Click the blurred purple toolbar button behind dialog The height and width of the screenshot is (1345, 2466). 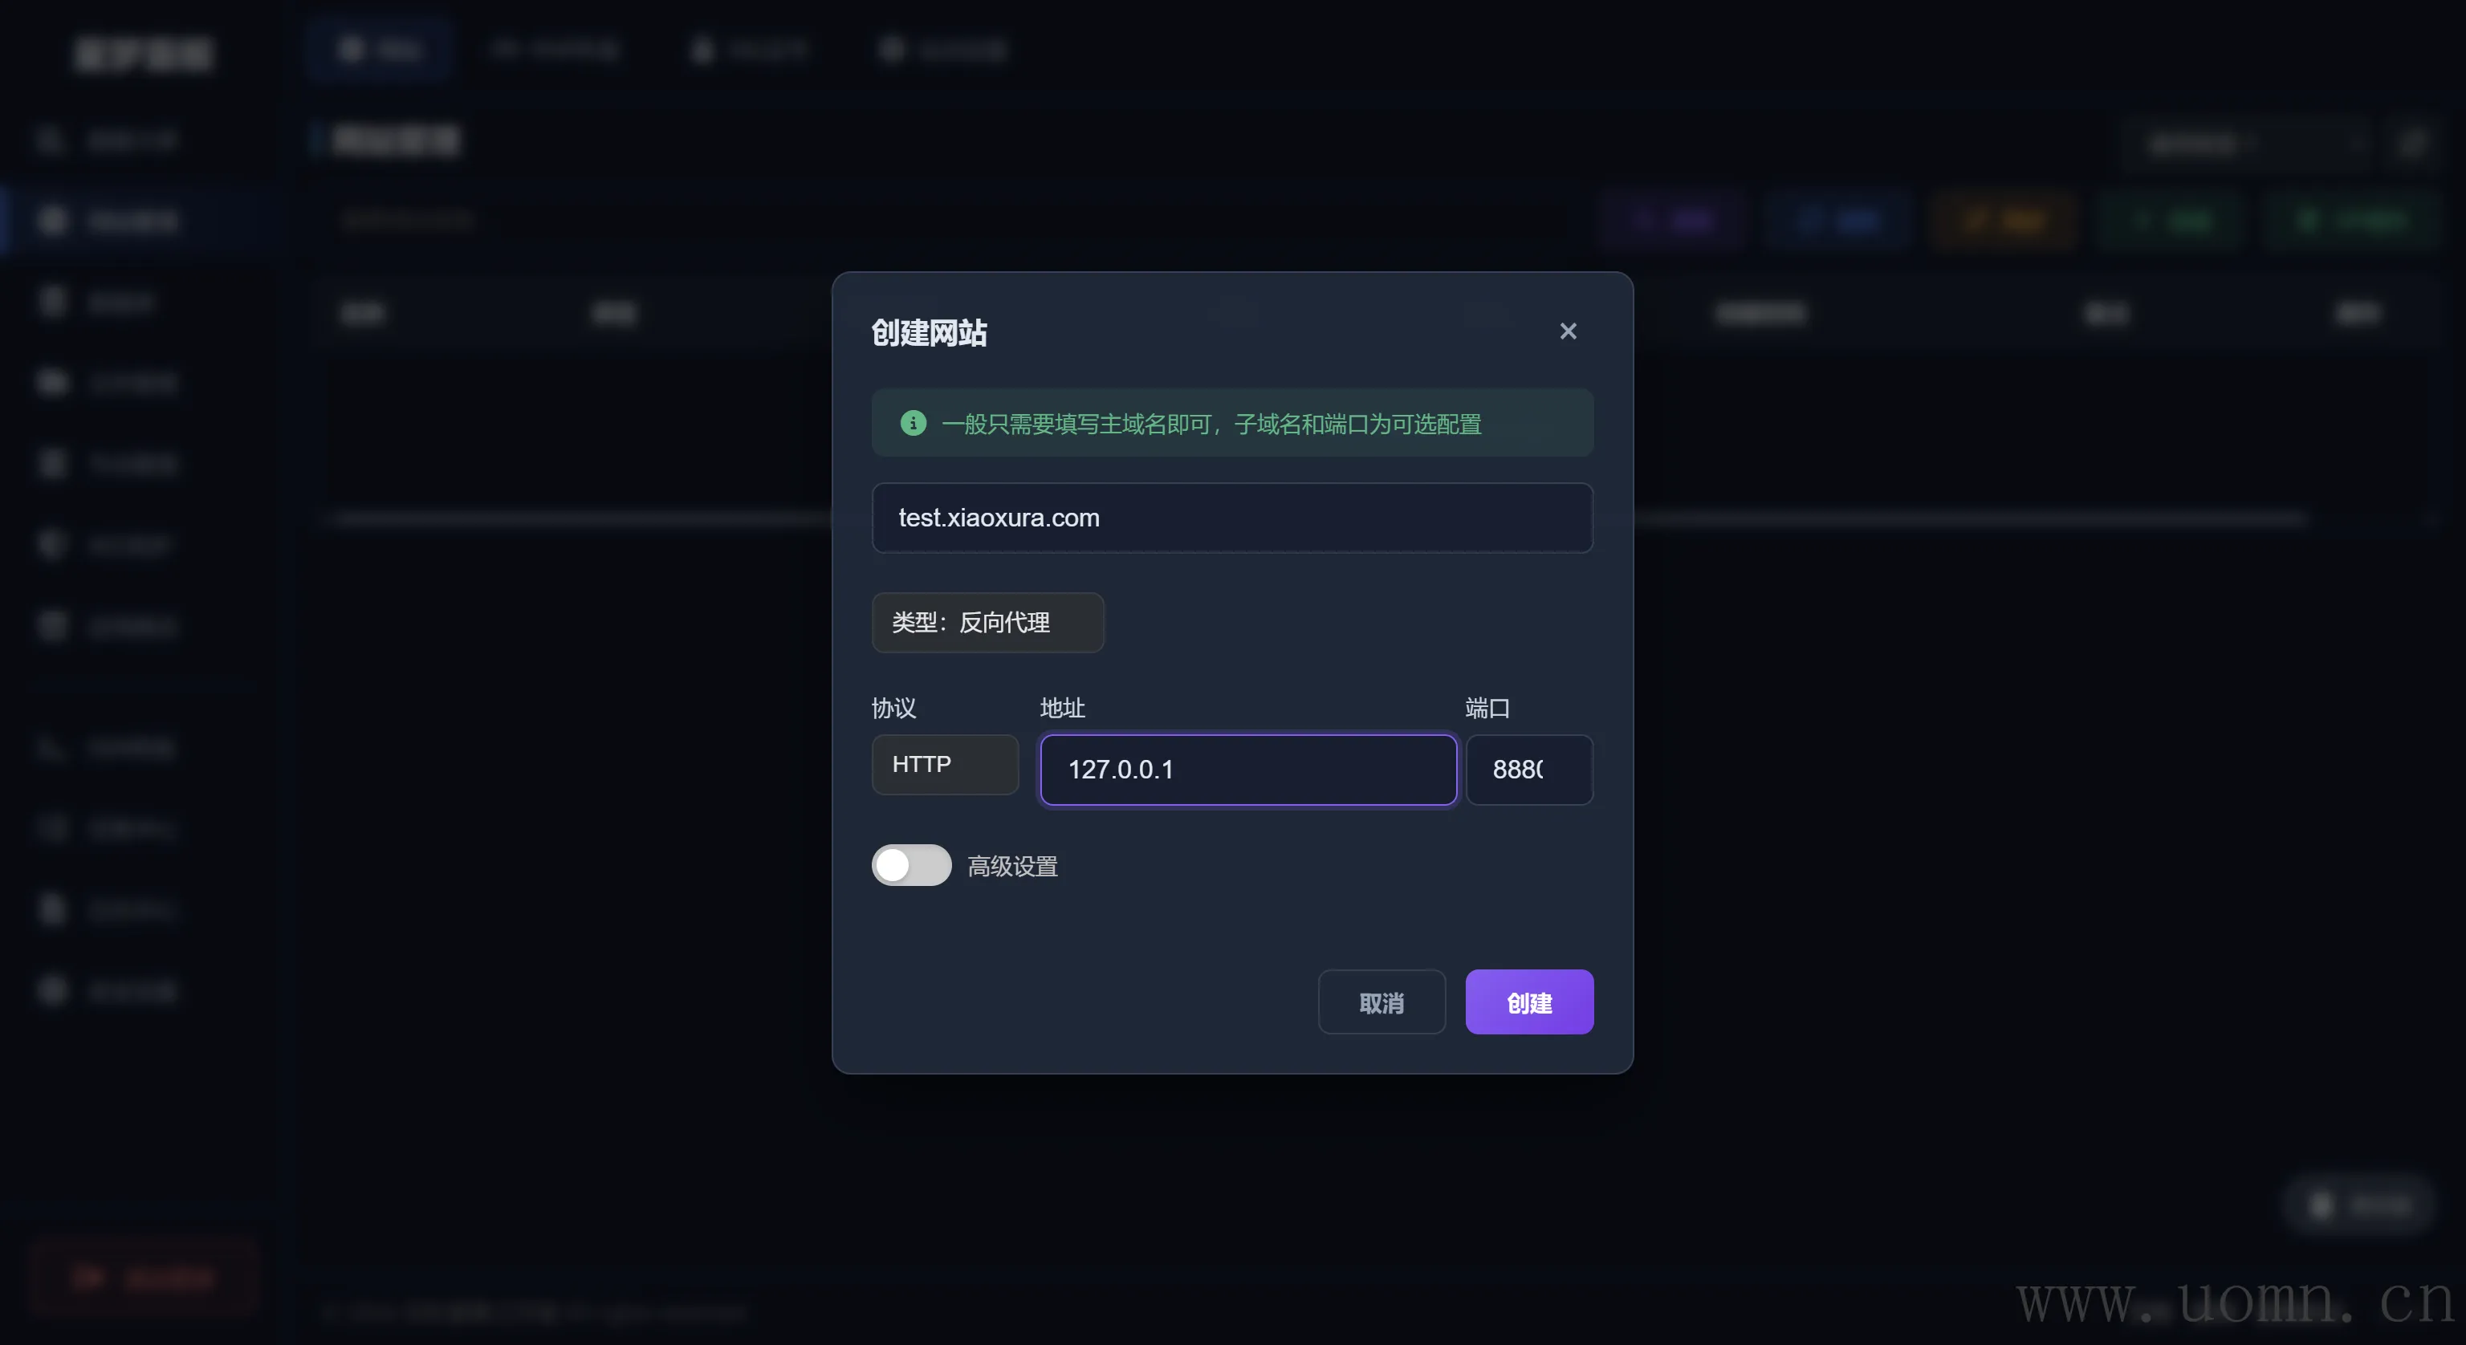[x=1672, y=222]
